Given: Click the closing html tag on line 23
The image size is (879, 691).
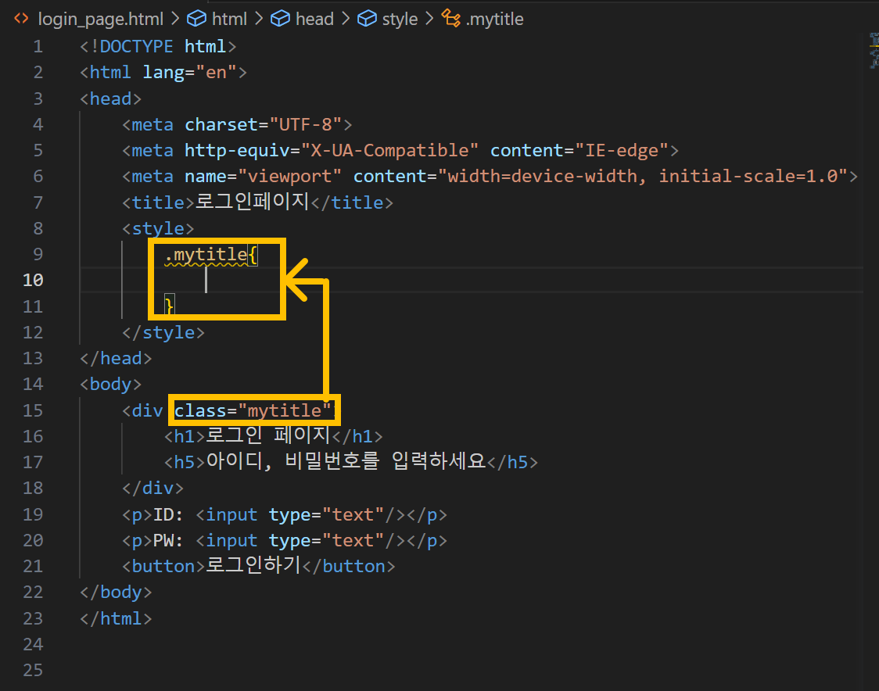Looking at the screenshot, I should click(x=116, y=618).
